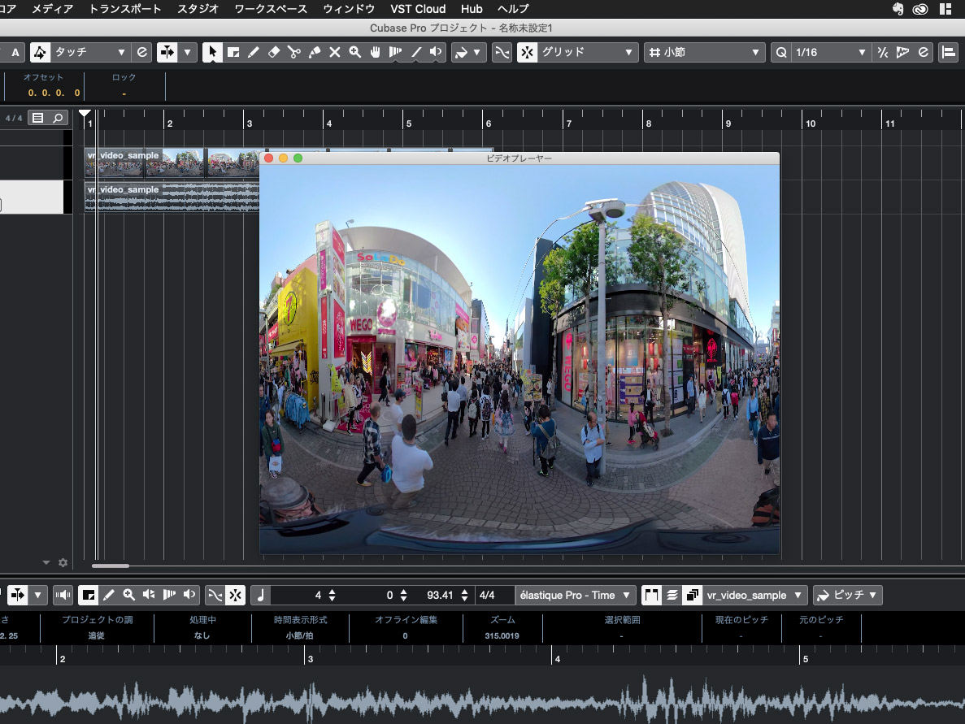The height and width of the screenshot is (724, 965).
Task: Select the editor Draw pencil tool
Action: (x=108, y=595)
